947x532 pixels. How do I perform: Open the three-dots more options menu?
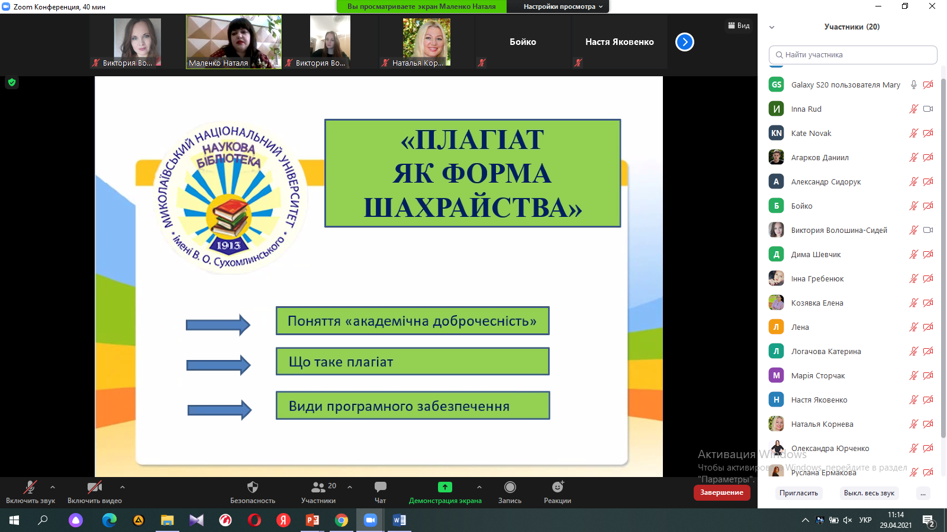[923, 493]
